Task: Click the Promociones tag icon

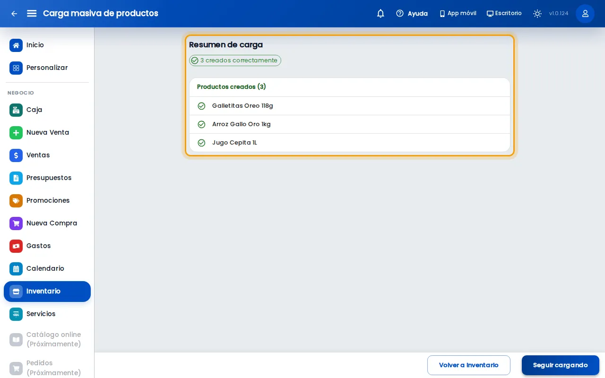Action: [x=16, y=201]
